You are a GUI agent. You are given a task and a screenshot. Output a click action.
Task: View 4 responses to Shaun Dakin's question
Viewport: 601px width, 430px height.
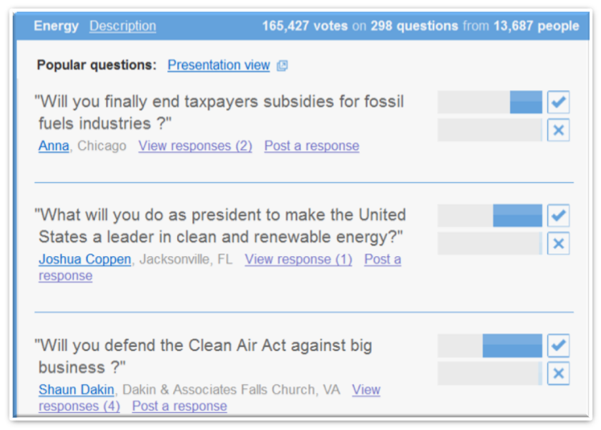point(79,406)
